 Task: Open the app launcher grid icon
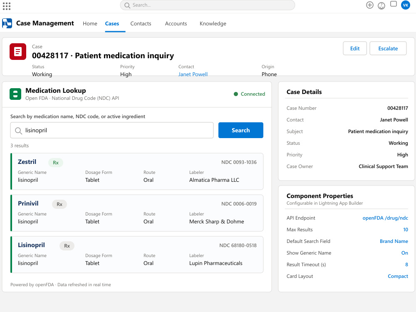[6, 6]
